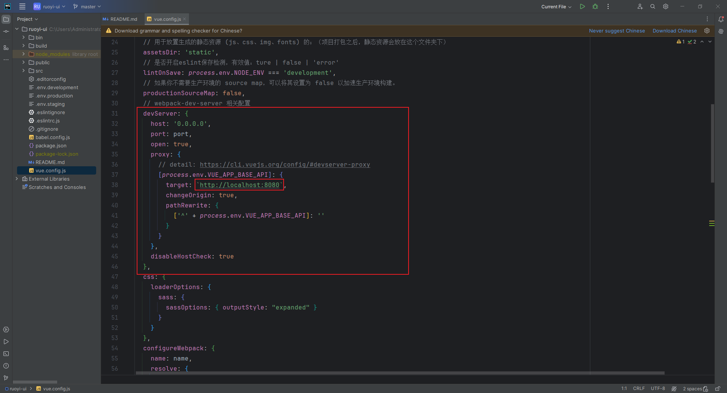Show more tool windows ellipsis
Screen dimensions: 727x393
(x=6, y=60)
